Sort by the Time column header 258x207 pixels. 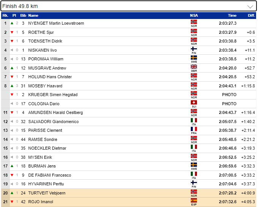coord(232,16)
